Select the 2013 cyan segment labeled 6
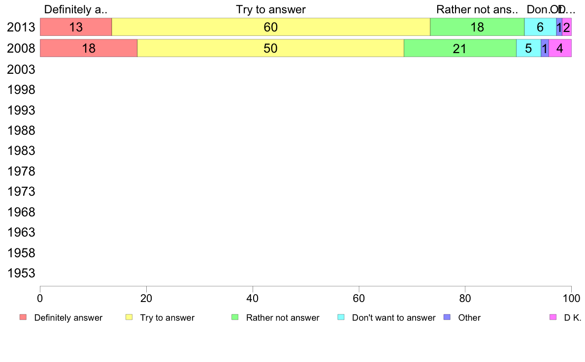The height and width of the screenshot is (362, 585). 540,27
